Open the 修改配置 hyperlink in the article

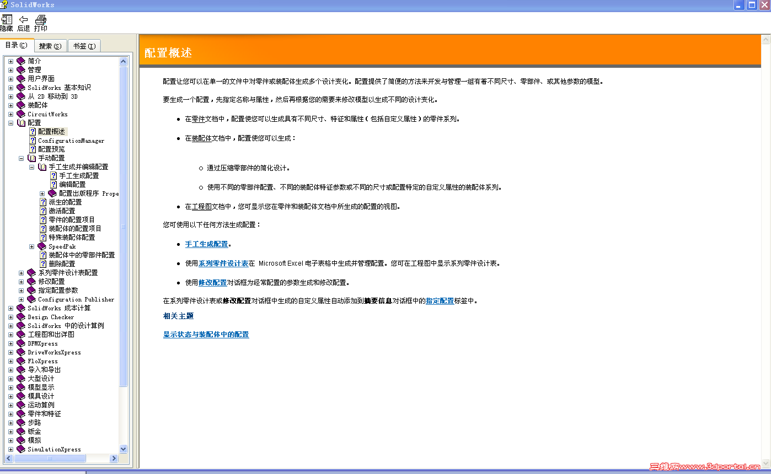(213, 283)
